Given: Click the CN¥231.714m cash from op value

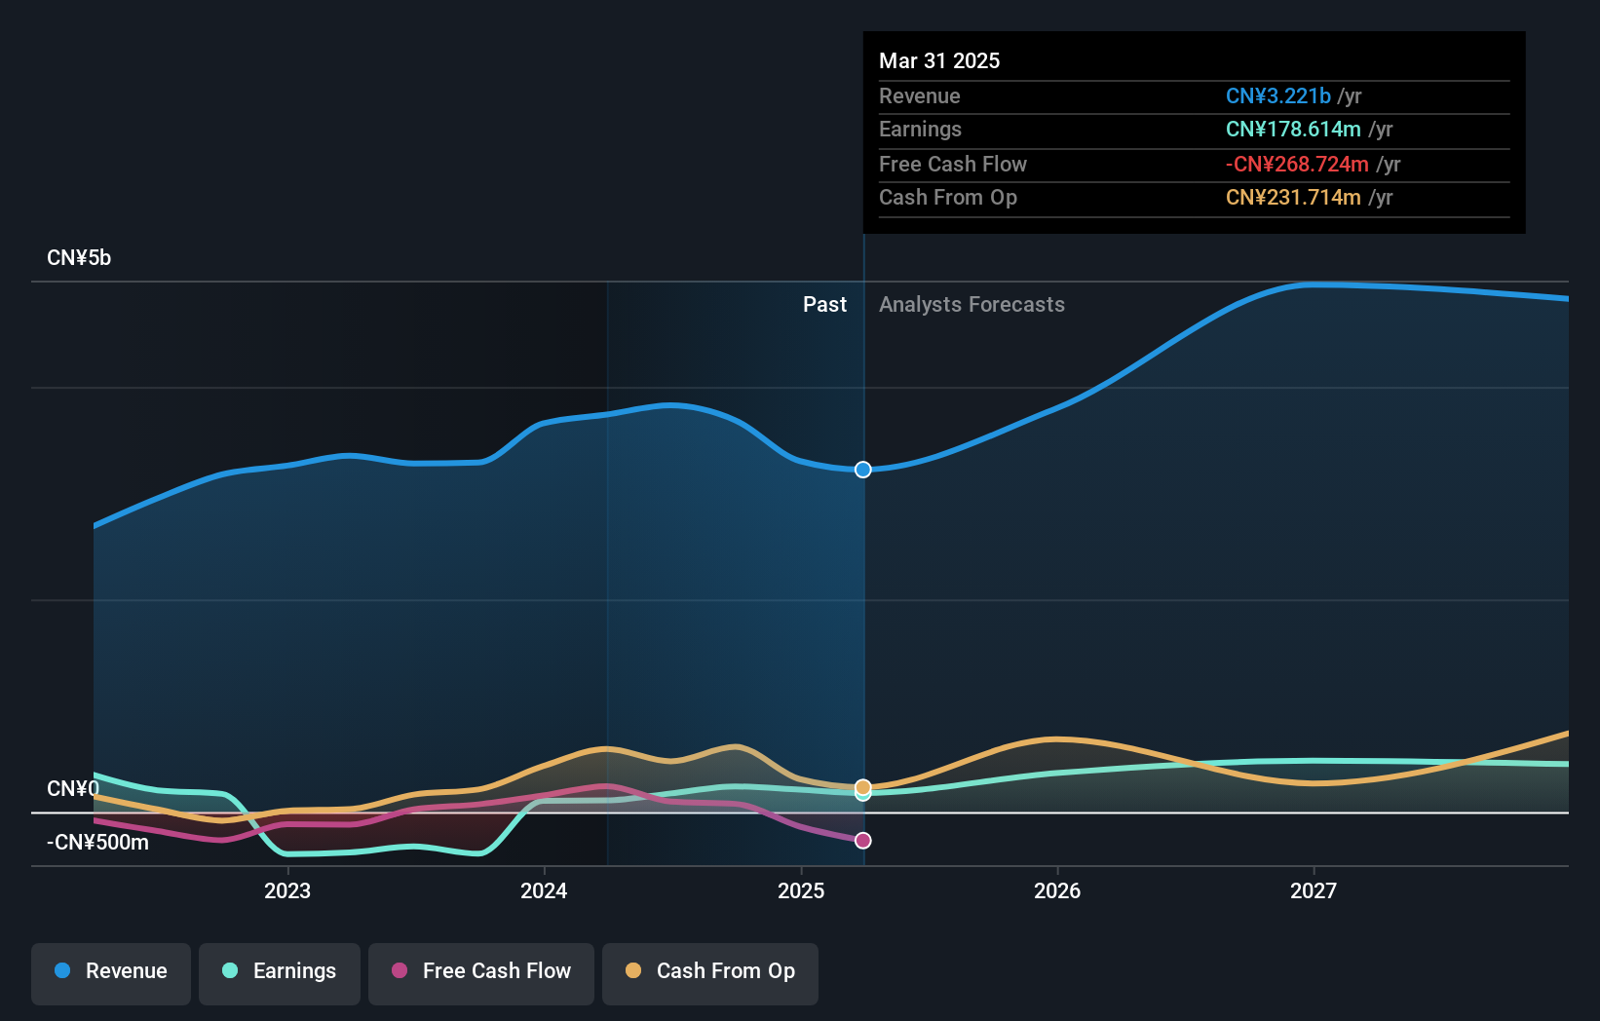Looking at the screenshot, I should [x=1293, y=198].
